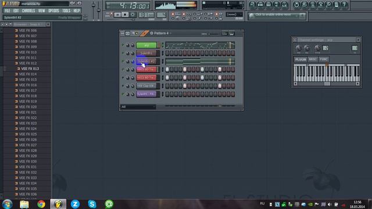Image resolution: width=372 pixels, height=209 pixels.
Task: Open the (none) snap dropdown
Action: (x=234, y=15)
